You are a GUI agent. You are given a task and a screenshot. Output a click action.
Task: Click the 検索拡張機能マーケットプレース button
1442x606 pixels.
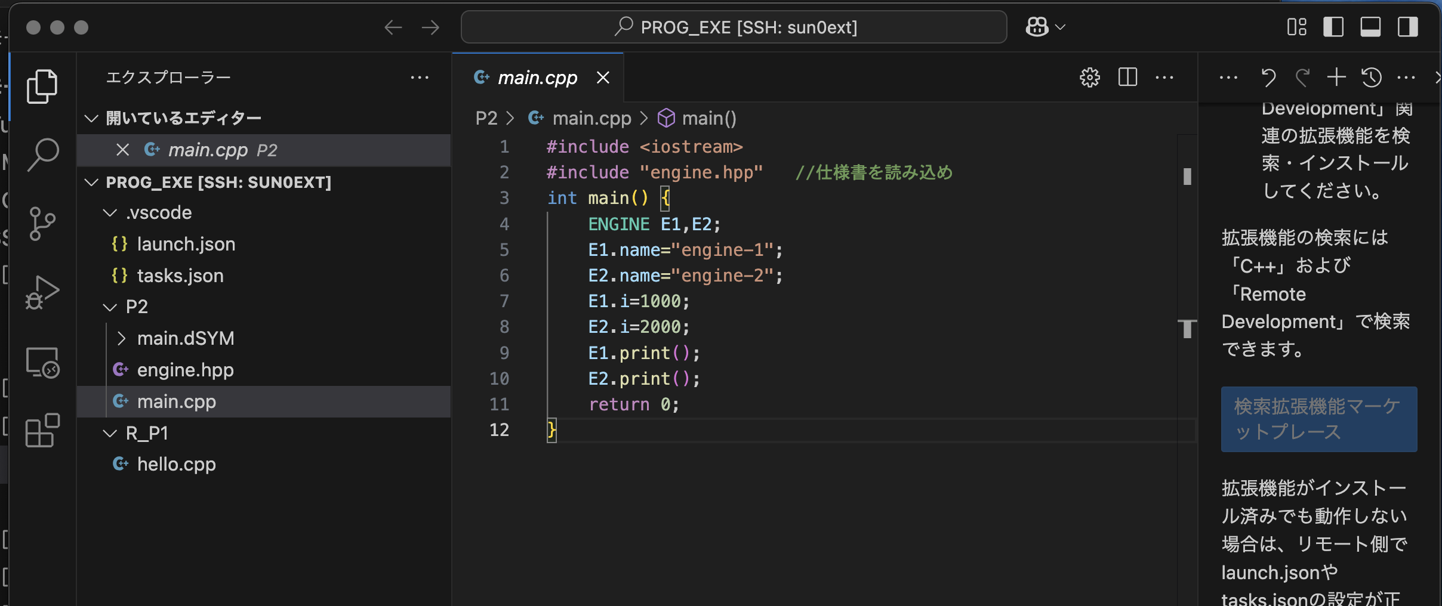(1319, 419)
